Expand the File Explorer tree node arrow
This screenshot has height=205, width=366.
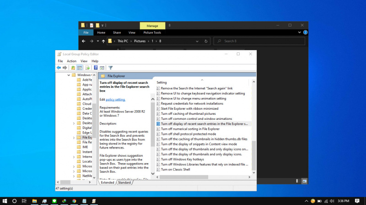point(74,138)
